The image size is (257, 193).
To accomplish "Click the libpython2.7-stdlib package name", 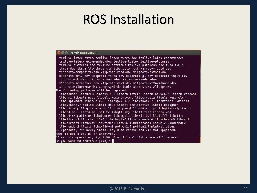I will click(x=76, y=105).
